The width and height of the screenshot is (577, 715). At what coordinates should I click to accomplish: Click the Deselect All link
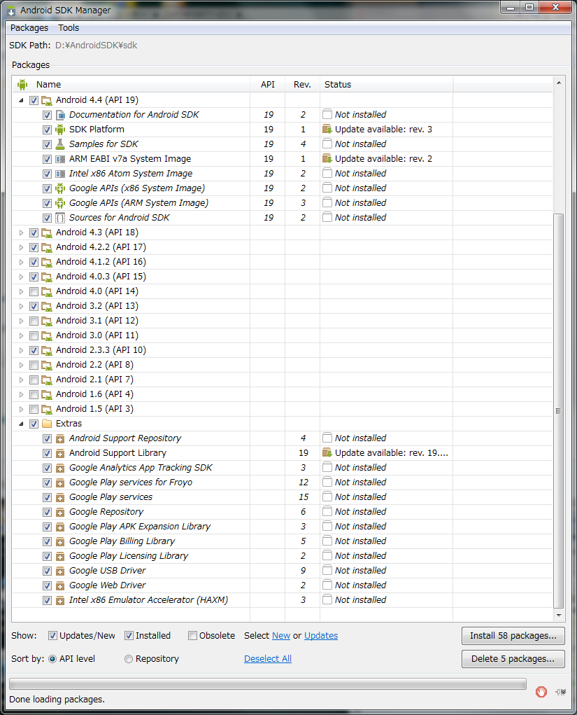(x=268, y=659)
